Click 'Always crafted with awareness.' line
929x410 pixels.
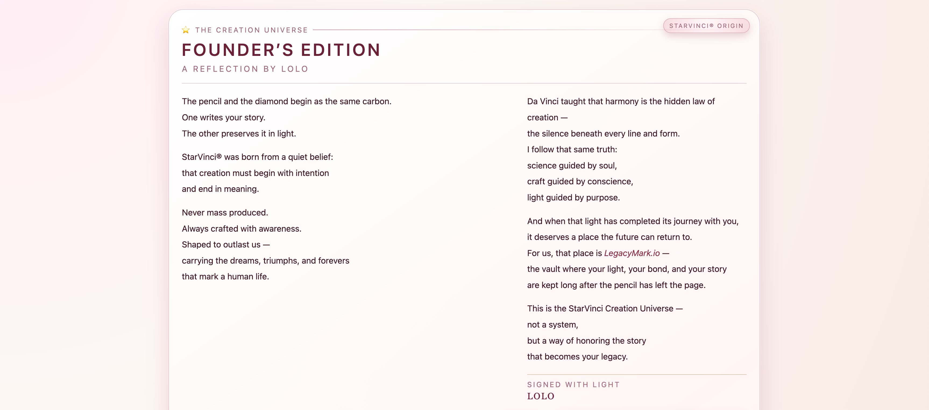241,229
